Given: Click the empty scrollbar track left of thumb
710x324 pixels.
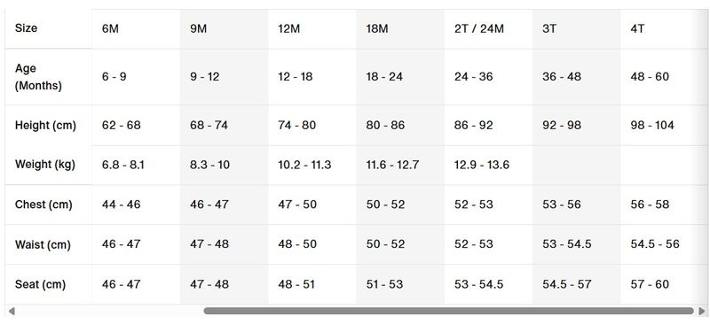Looking at the screenshot, I should click(x=109, y=311).
